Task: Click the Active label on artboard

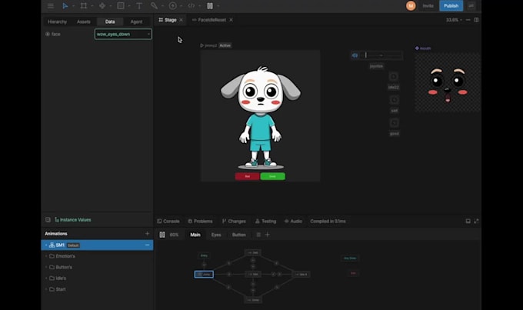Action: click(225, 45)
